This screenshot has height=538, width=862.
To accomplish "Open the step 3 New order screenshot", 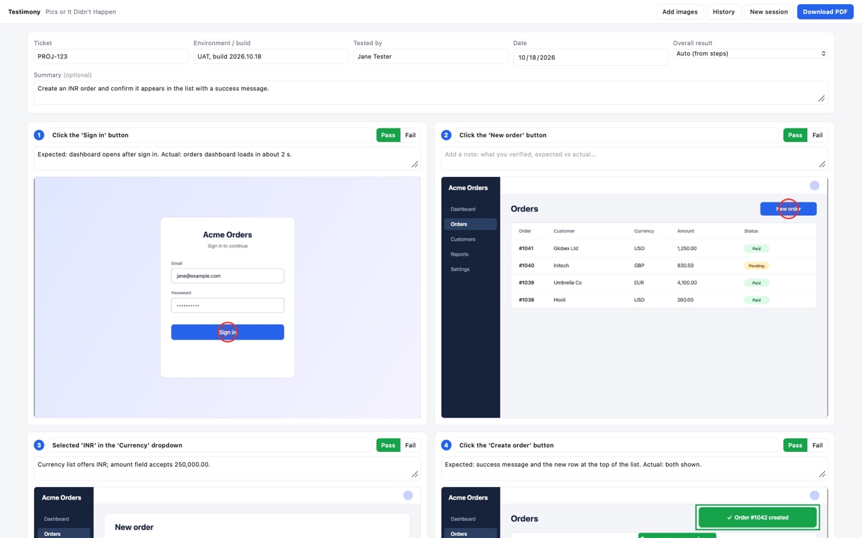I will 227,512.
